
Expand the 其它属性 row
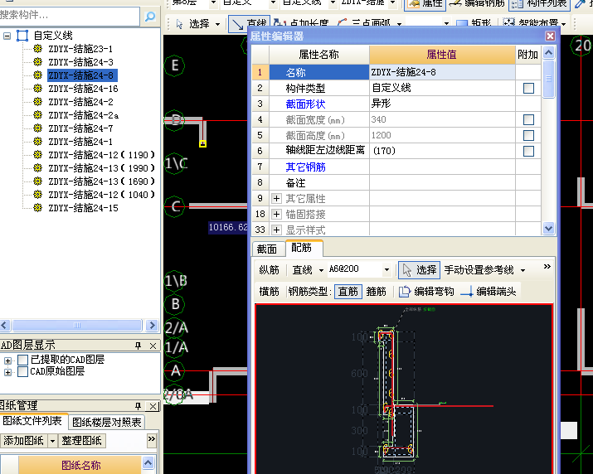pos(276,198)
